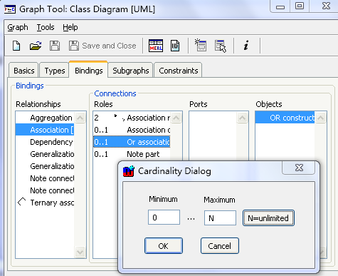Click the Maximum cardinality field
The image size is (338, 276).
(x=220, y=218)
